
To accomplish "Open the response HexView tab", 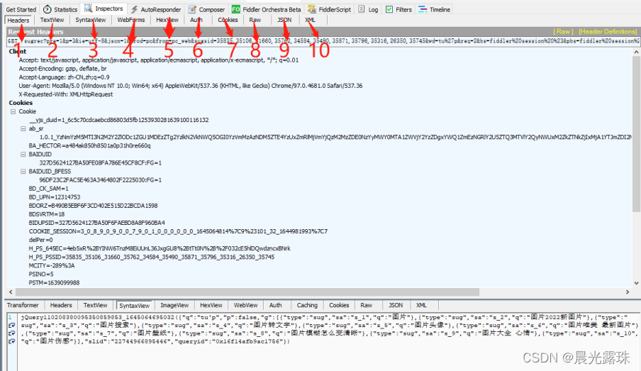I will tap(211, 305).
